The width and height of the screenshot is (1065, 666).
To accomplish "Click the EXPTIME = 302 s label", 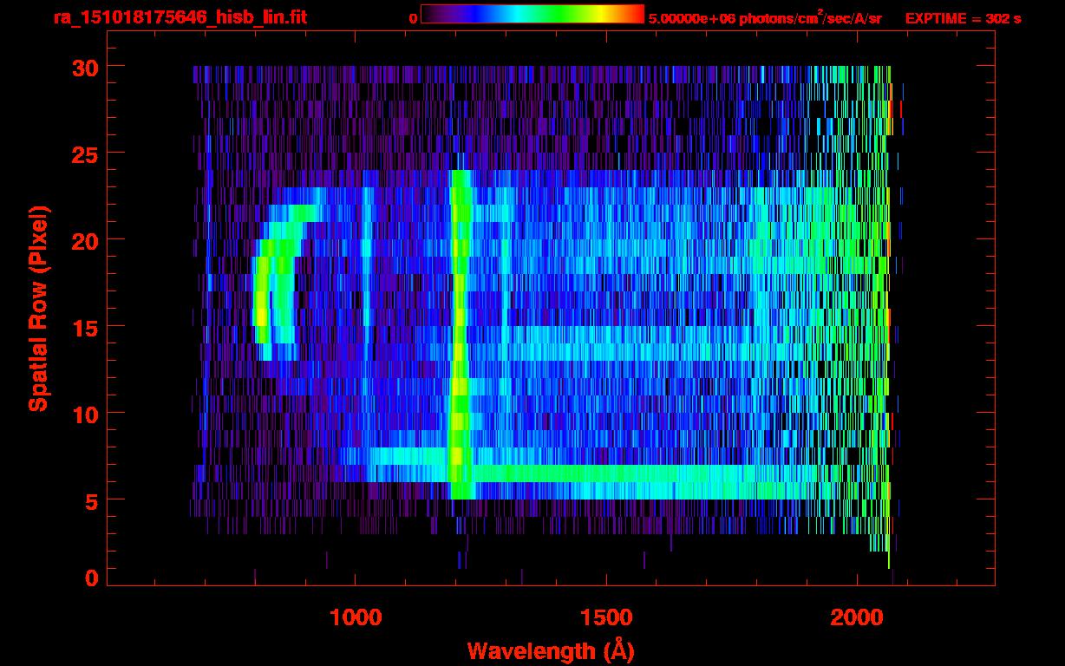I will tap(963, 18).
